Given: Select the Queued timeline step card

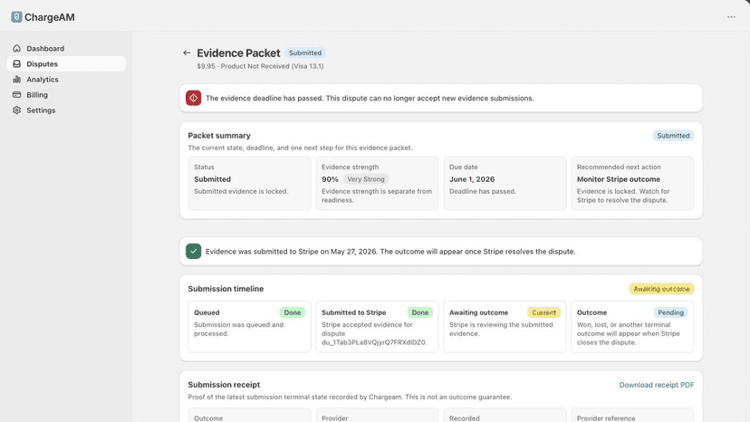Looking at the screenshot, I should 249,326.
